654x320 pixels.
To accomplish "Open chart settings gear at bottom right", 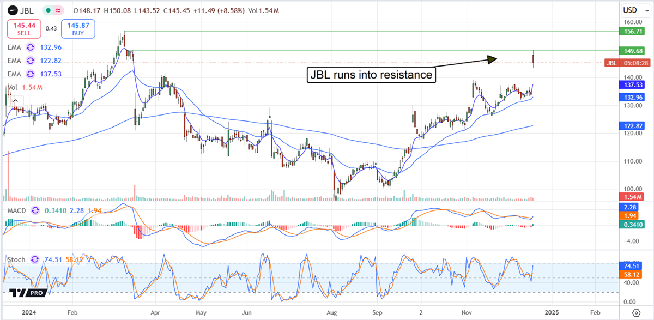I will click(636, 313).
